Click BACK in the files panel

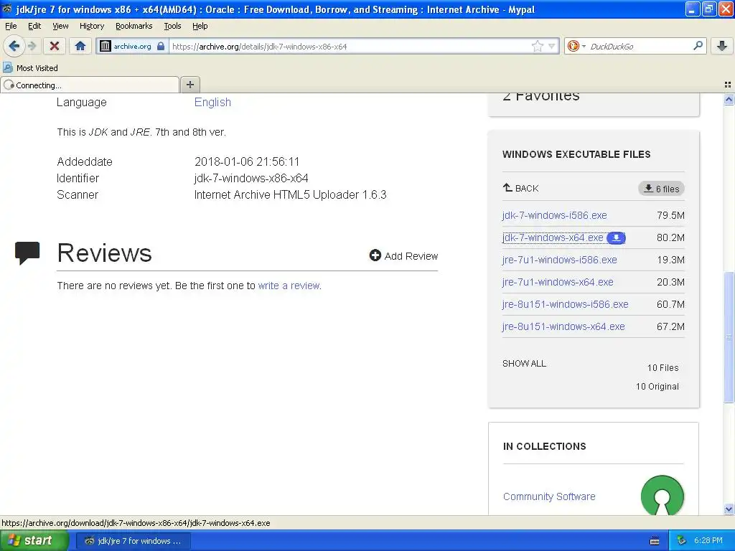click(521, 188)
